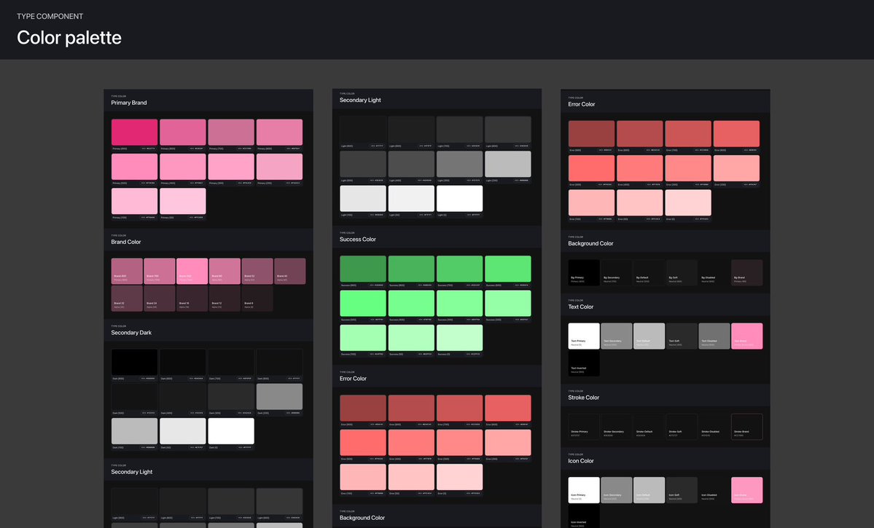Click the Success (900) darkest green swatch
874x528 pixels.
(363, 269)
